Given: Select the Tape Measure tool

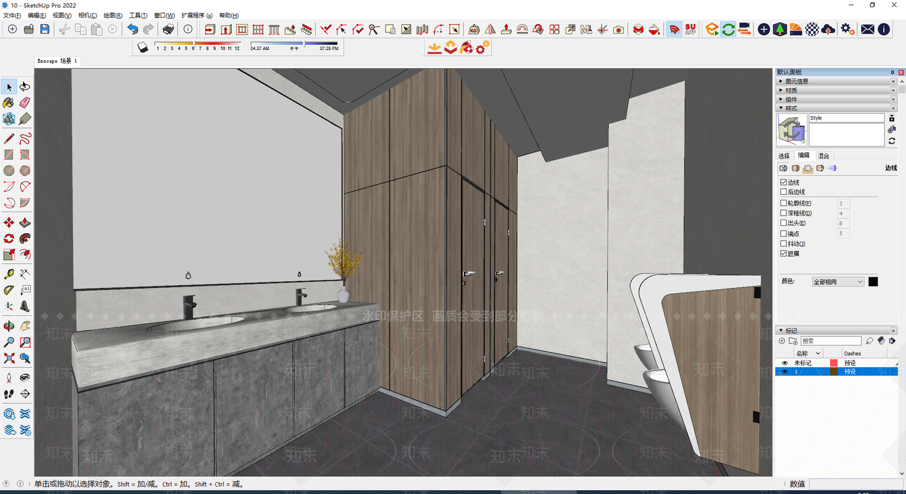Looking at the screenshot, I should click(x=9, y=274).
